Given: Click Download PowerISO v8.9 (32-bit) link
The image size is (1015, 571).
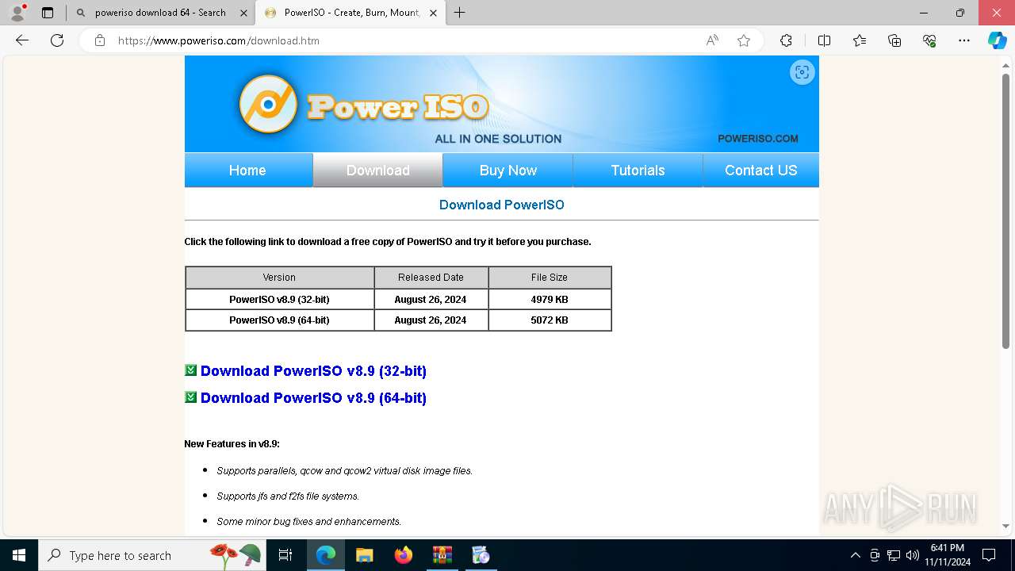Looking at the screenshot, I should click(x=313, y=371).
